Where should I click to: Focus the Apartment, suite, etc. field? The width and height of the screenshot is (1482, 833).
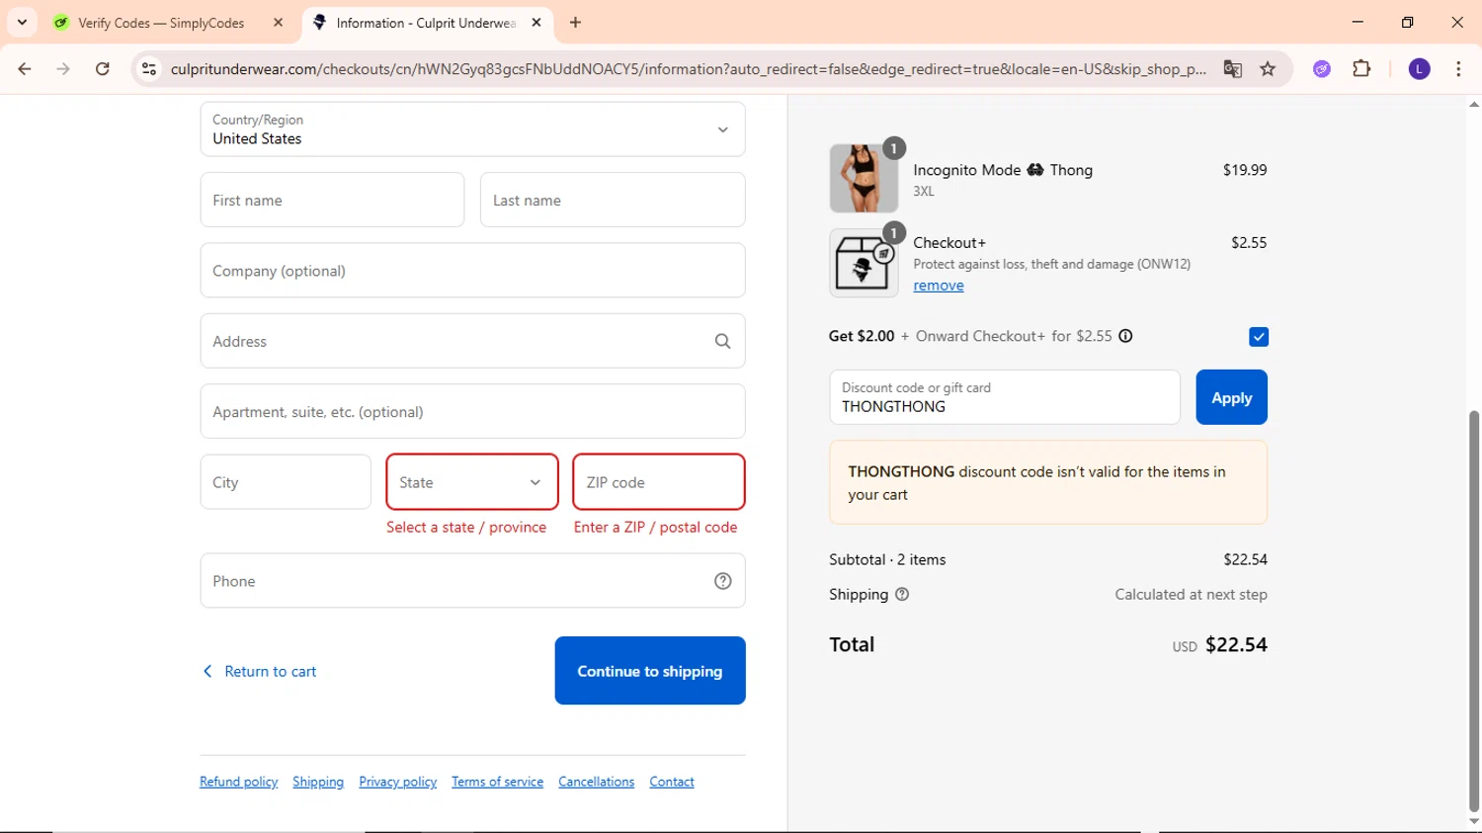tap(472, 412)
